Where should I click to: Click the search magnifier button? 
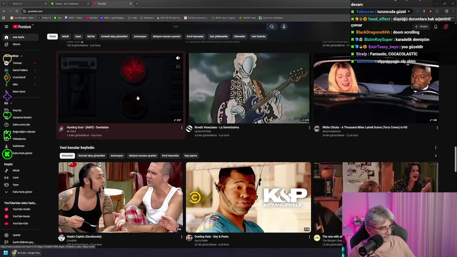(272, 26)
